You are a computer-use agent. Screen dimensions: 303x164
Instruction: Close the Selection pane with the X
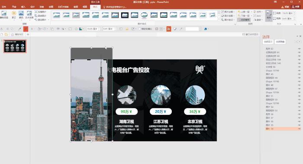pyautogui.click(x=300, y=36)
